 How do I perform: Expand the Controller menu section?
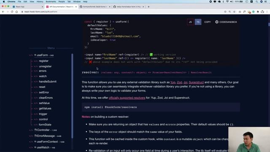coord(45,130)
